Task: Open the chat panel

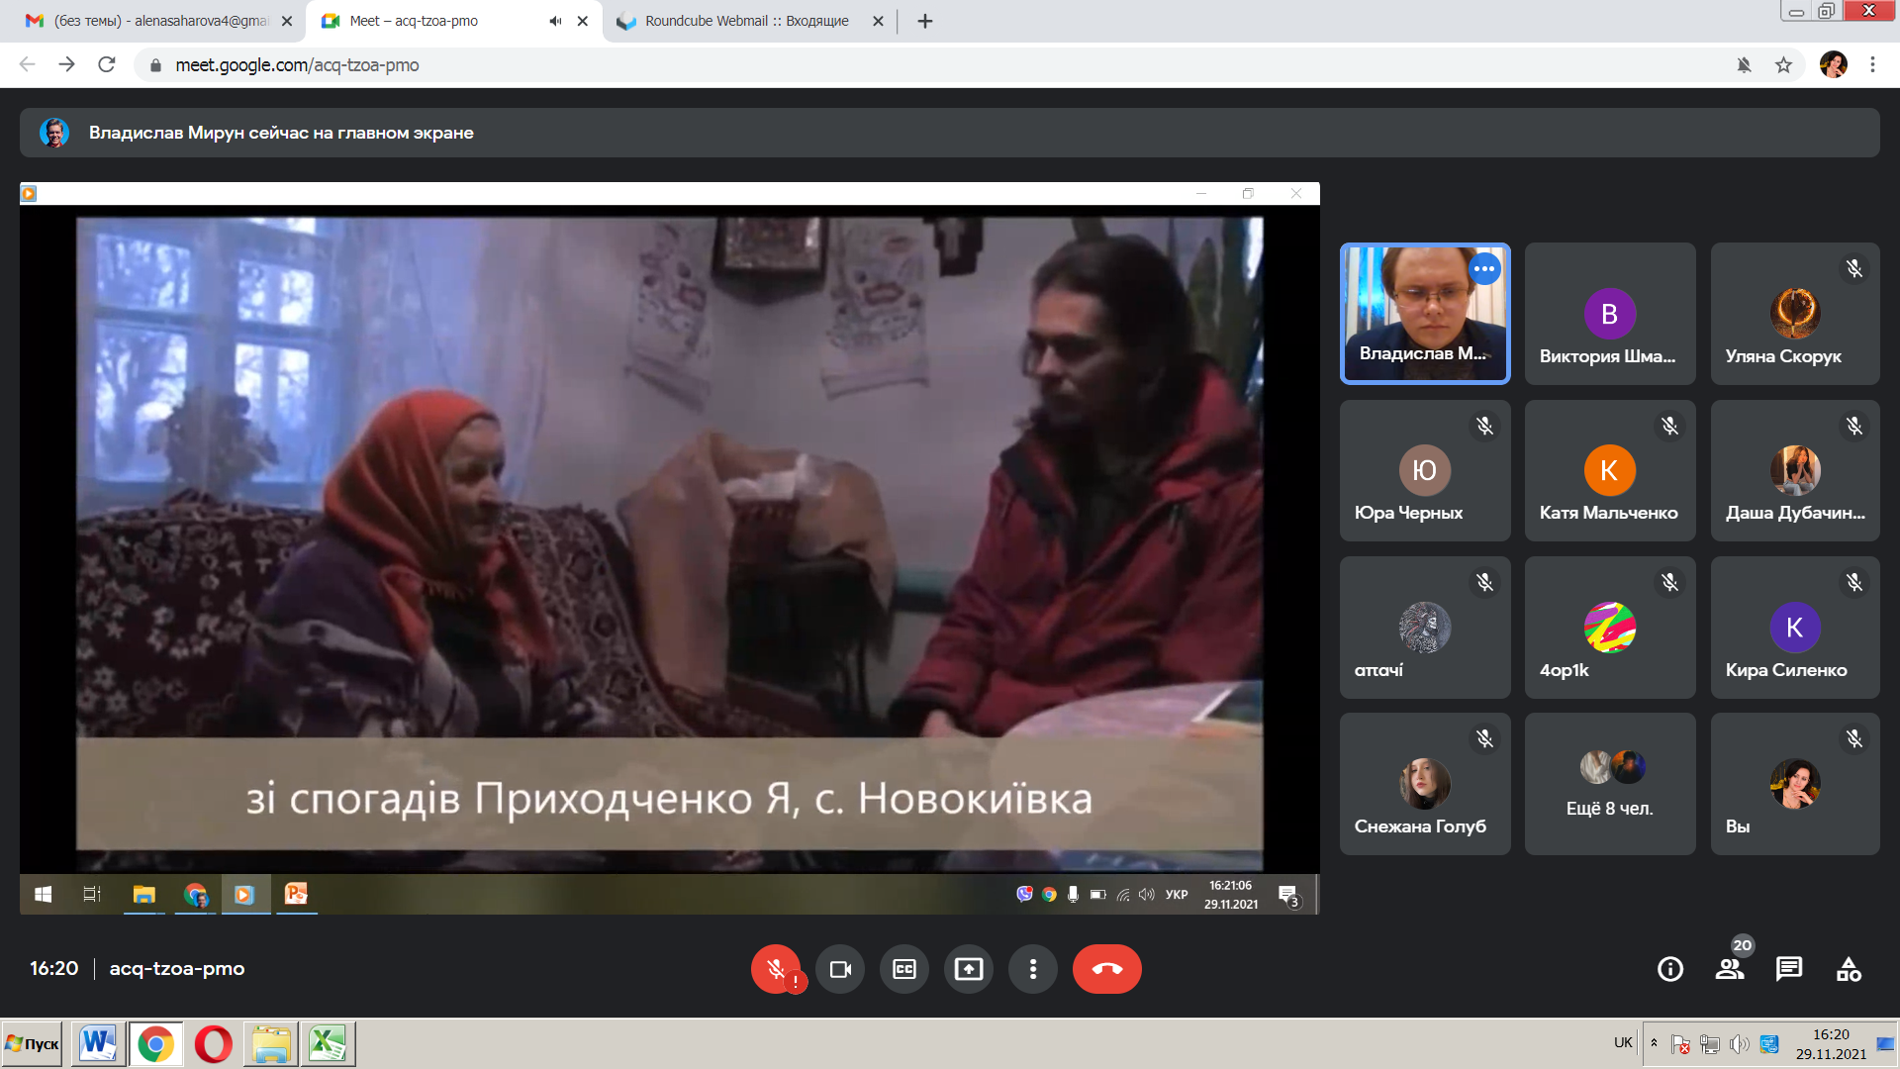Action: (1789, 969)
